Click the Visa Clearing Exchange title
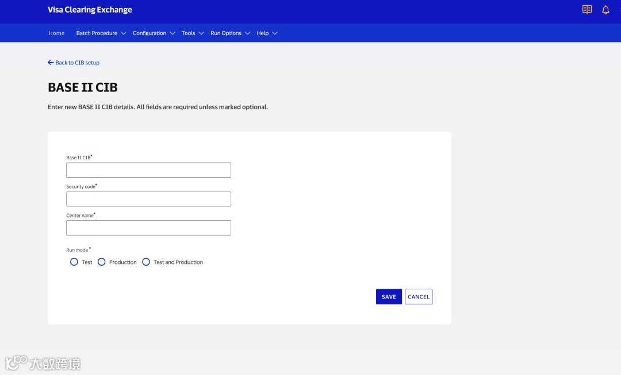The image size is (621, 375). 90,10
